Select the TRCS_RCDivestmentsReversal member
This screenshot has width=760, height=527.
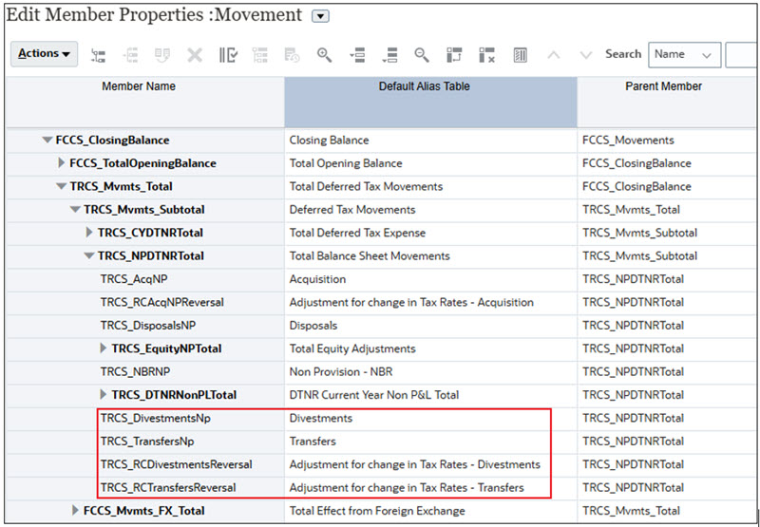pyautogui.click(x=177, y=464)
